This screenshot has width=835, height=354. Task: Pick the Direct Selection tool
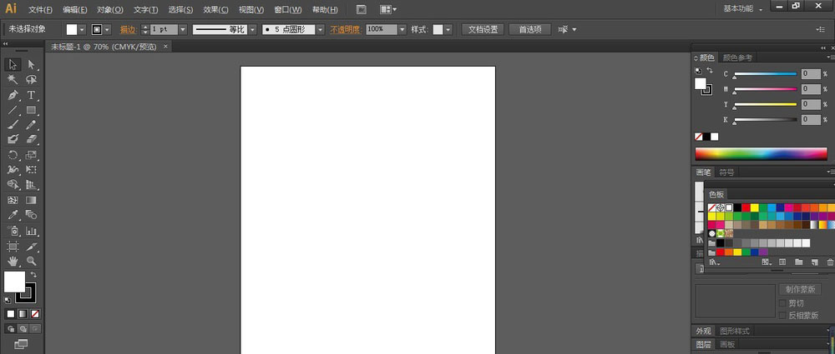31,64
